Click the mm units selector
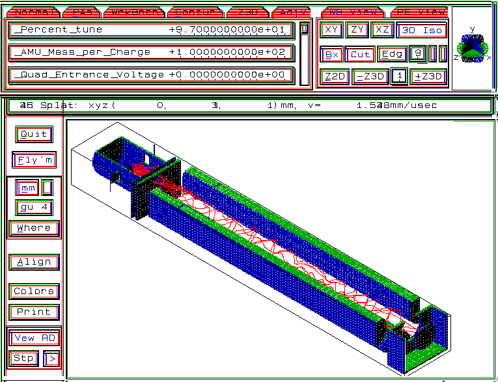This screenshot has height=382, width=498. click(28, 188)
